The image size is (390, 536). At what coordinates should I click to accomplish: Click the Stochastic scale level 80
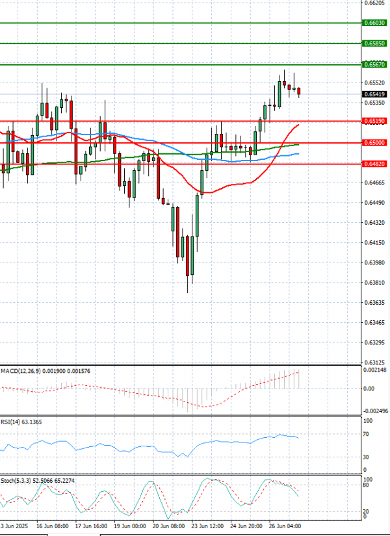(366, 485)
